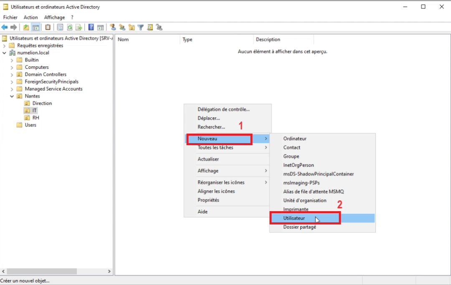This screenshot has height=285, width=451.
Task: Click the back navigation arrow
Action: coord(5,27)
